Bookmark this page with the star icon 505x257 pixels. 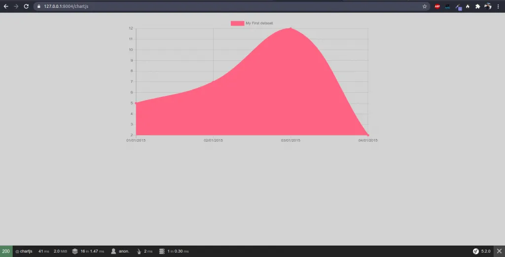coord(425,6)
